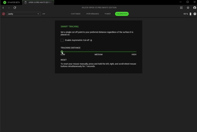This screenshot has width=197, height=132.
Task: Click the red profile icon beside Jacky
Action: 3,14
